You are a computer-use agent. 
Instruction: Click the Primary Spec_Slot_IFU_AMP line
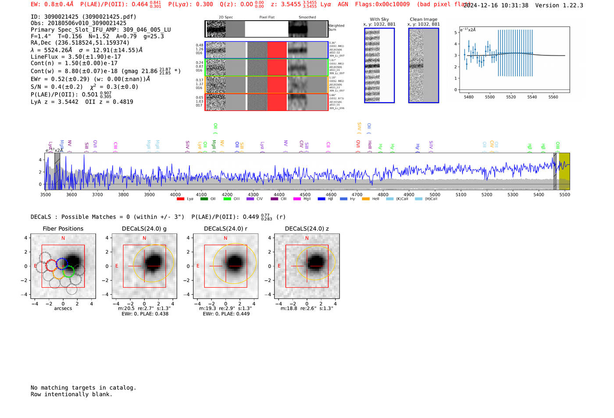(x=101, y=29)
